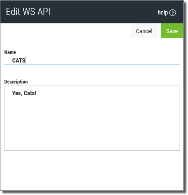This screenshot has width=188, height=195.
Task: Click the white area below Description box
Action: [x=92, y=170]
